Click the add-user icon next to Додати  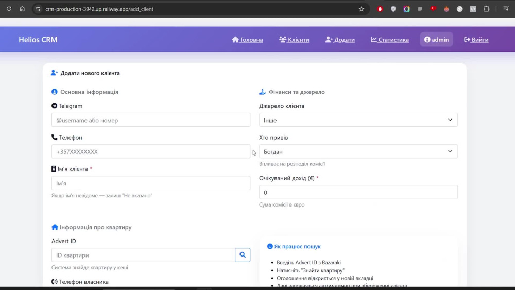tap(329, 40)
